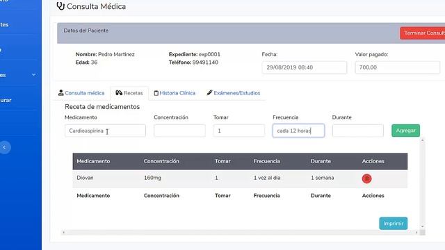Open the sidebar item ending in 'urar'
Screen dimensions: 445x250
pyautogui.click(x=6, y=100)
